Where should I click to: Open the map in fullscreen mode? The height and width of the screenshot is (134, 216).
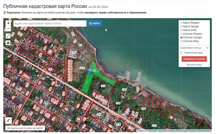[x=8, y=36]
